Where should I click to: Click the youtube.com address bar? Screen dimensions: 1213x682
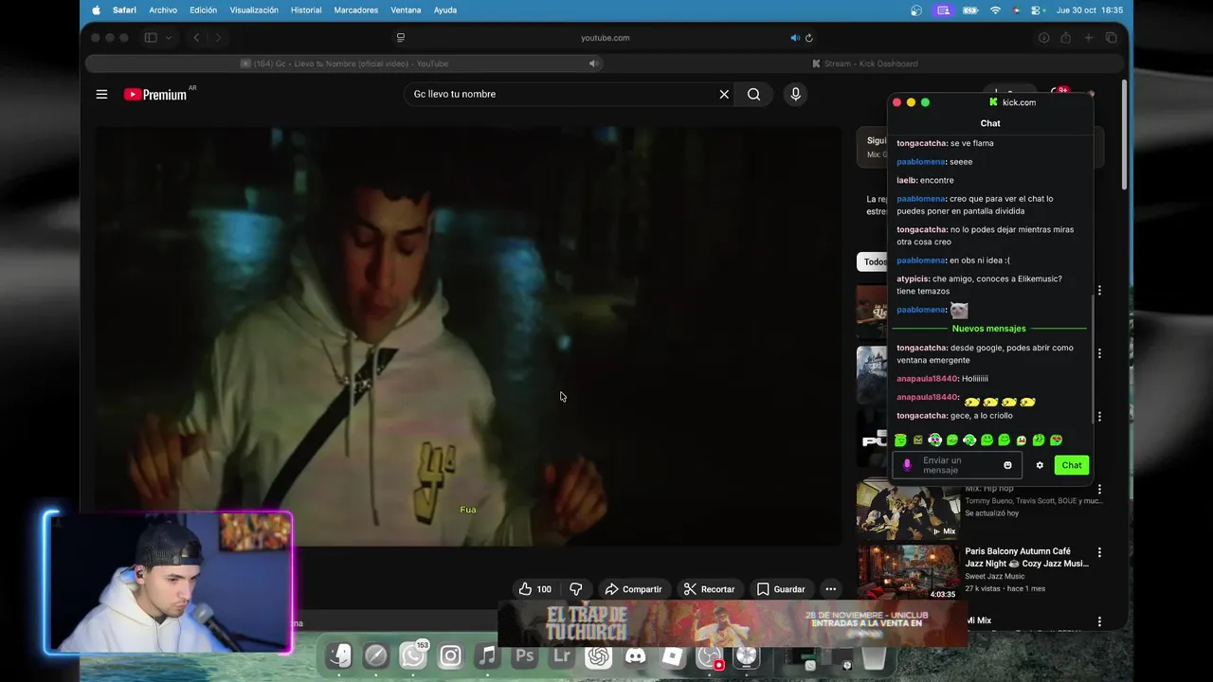pyautogui.click(x=605, y=38)
